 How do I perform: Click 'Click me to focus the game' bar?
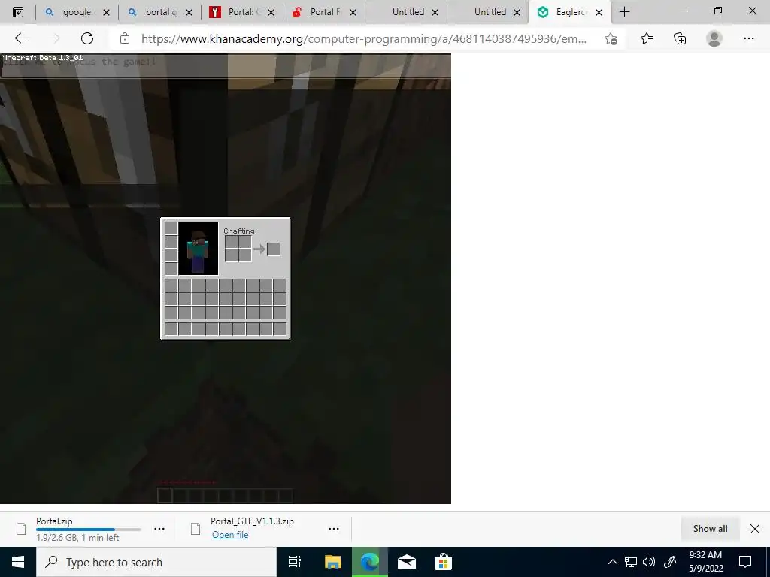tap(226, 66)
